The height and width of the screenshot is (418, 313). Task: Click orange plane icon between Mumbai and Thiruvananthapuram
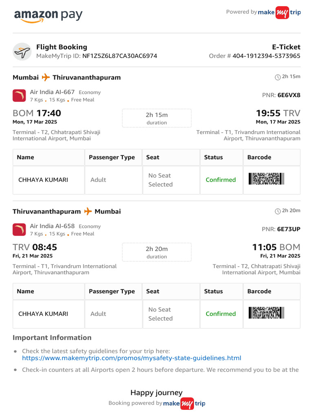point(46,77)
